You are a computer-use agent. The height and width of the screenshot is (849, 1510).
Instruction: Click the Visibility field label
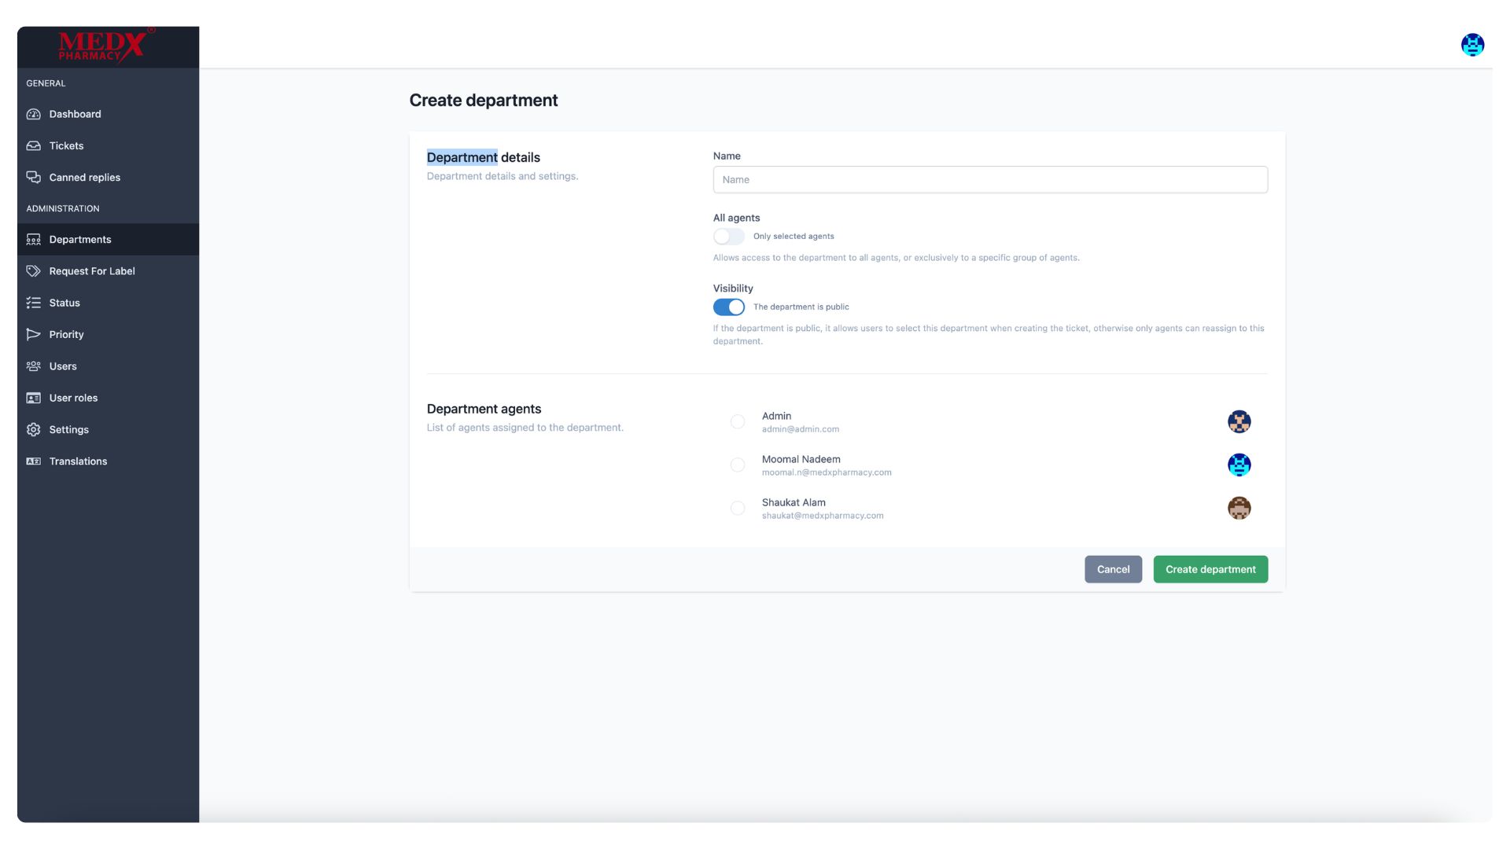pyautogui.click(x=733, y=289)
